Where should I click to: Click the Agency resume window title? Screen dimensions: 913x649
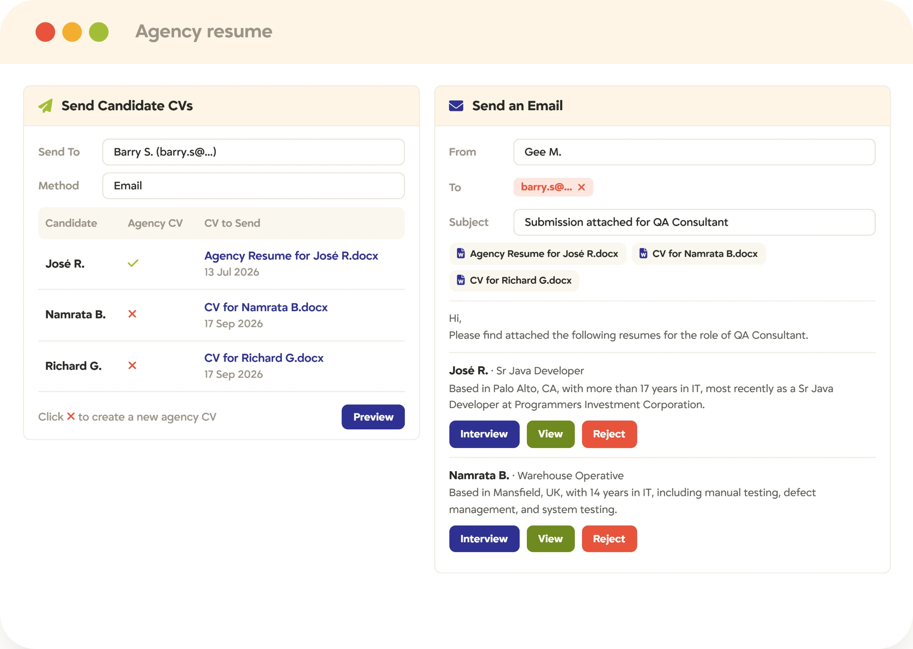point(204,31)
